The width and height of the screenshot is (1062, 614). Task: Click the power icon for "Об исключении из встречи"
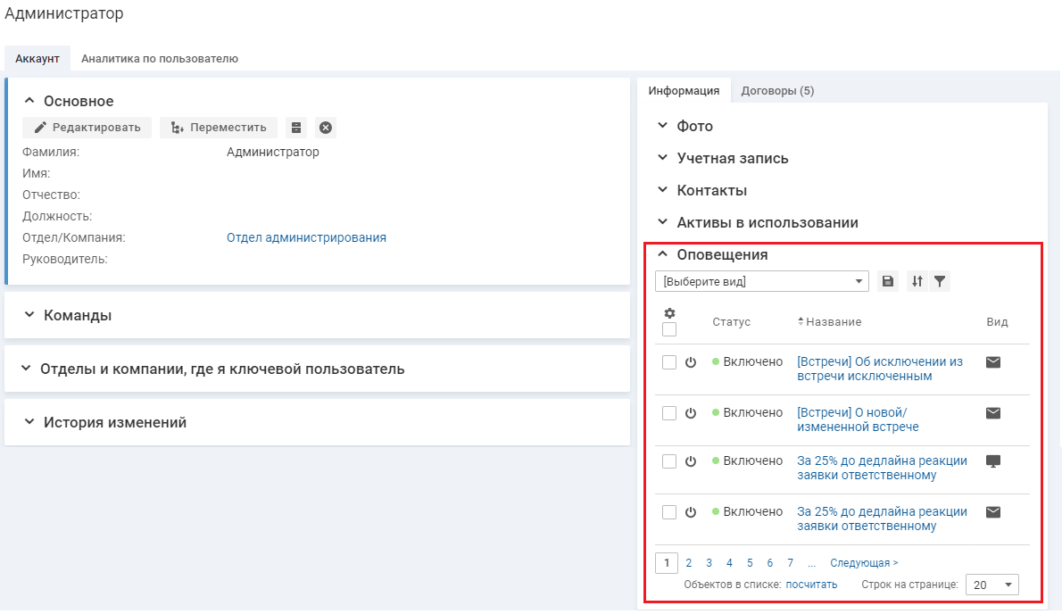point(691,362)
